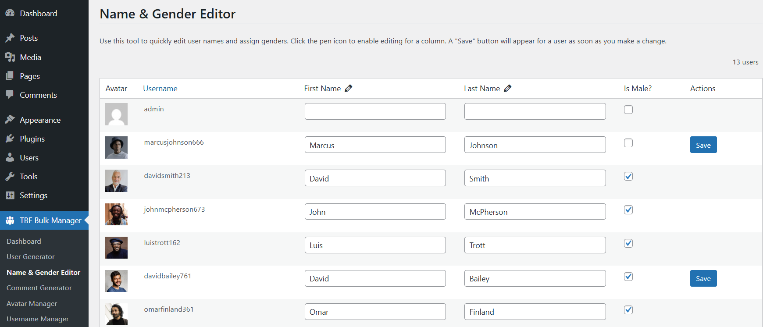Screen dimensions: 763x327
Task: Tick Is Male checkbox for marcusjohnson666
Action: pyautogui.click(x=628, y=143)
